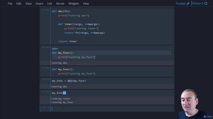Click the pencil edit icon beside Trusted
Viewport: 213px width, 119px height.
(x=188, y=4)
